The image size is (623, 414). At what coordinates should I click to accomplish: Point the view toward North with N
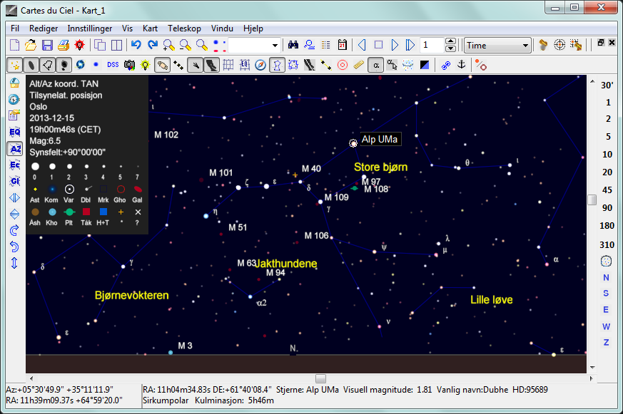click(606, 277)
